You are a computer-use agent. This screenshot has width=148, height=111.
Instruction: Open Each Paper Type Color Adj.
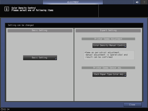click(x=109, y=74)
